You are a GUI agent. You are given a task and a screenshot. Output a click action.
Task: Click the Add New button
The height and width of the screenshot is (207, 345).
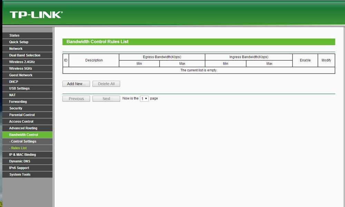point(76,84)
